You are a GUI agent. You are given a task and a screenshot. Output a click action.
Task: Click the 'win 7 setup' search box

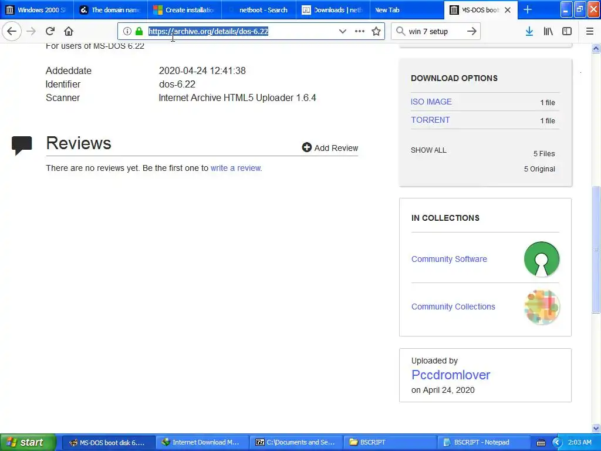pos(435,32)
